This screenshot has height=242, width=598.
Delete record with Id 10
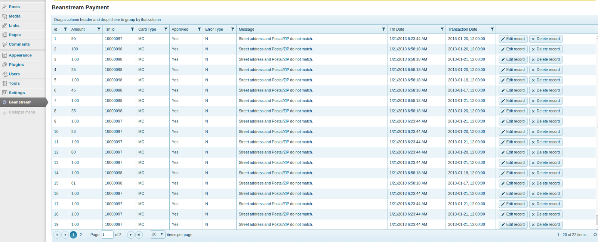546,132
